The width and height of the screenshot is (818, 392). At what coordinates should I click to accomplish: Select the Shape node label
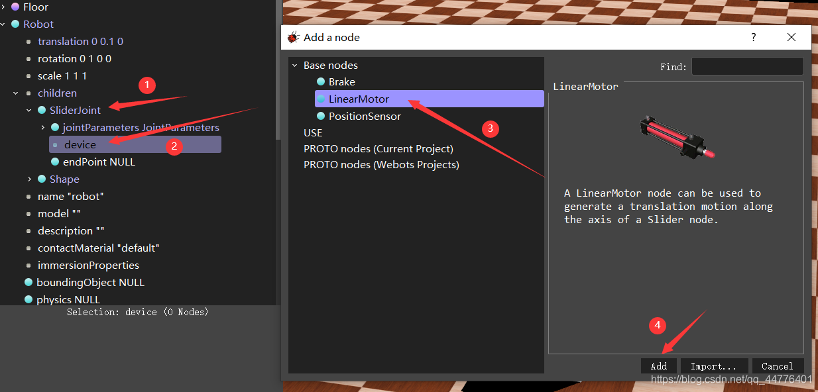[64, 179]
